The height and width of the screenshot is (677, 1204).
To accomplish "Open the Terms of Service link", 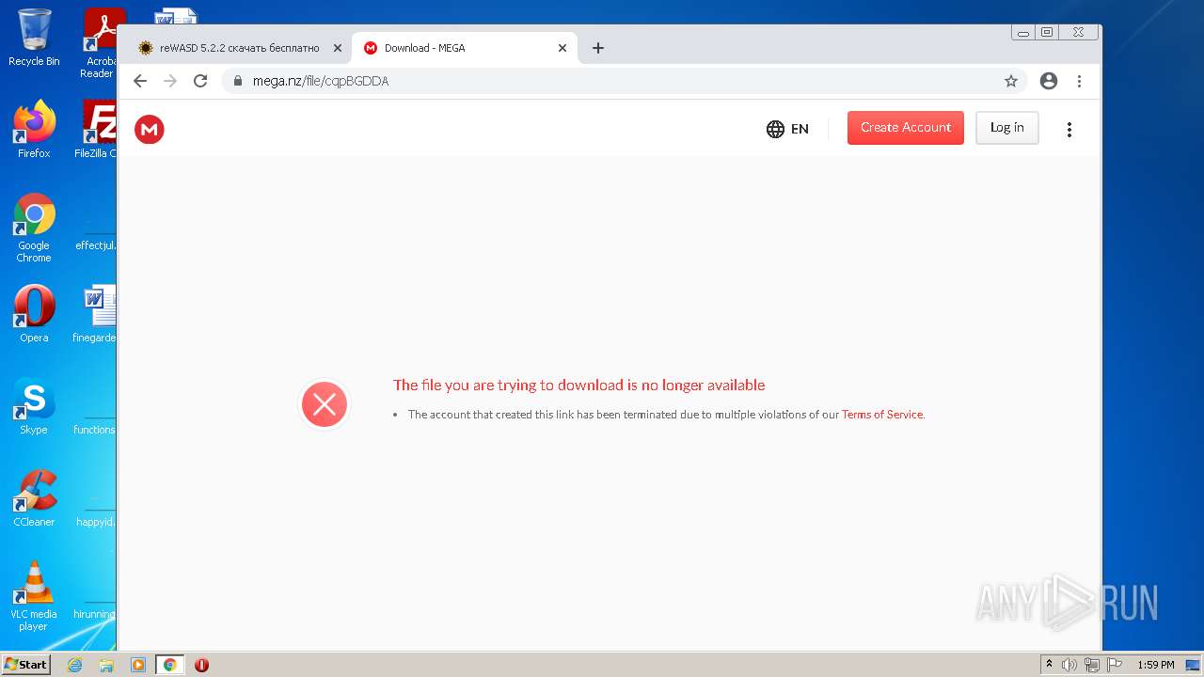I will click(882, 415).
